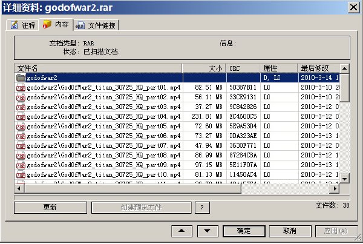Viewport: 363px width, 244px height.
Task: Click the godofwar2 folder icon
Action: (21, 77)
